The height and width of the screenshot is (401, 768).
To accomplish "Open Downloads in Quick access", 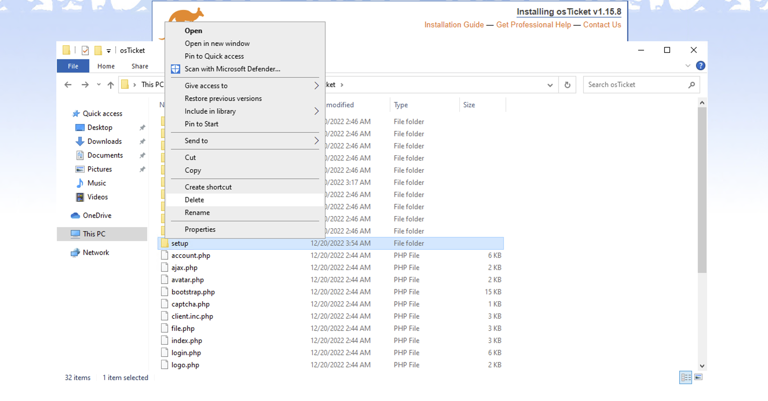I will tap(104, 141).
